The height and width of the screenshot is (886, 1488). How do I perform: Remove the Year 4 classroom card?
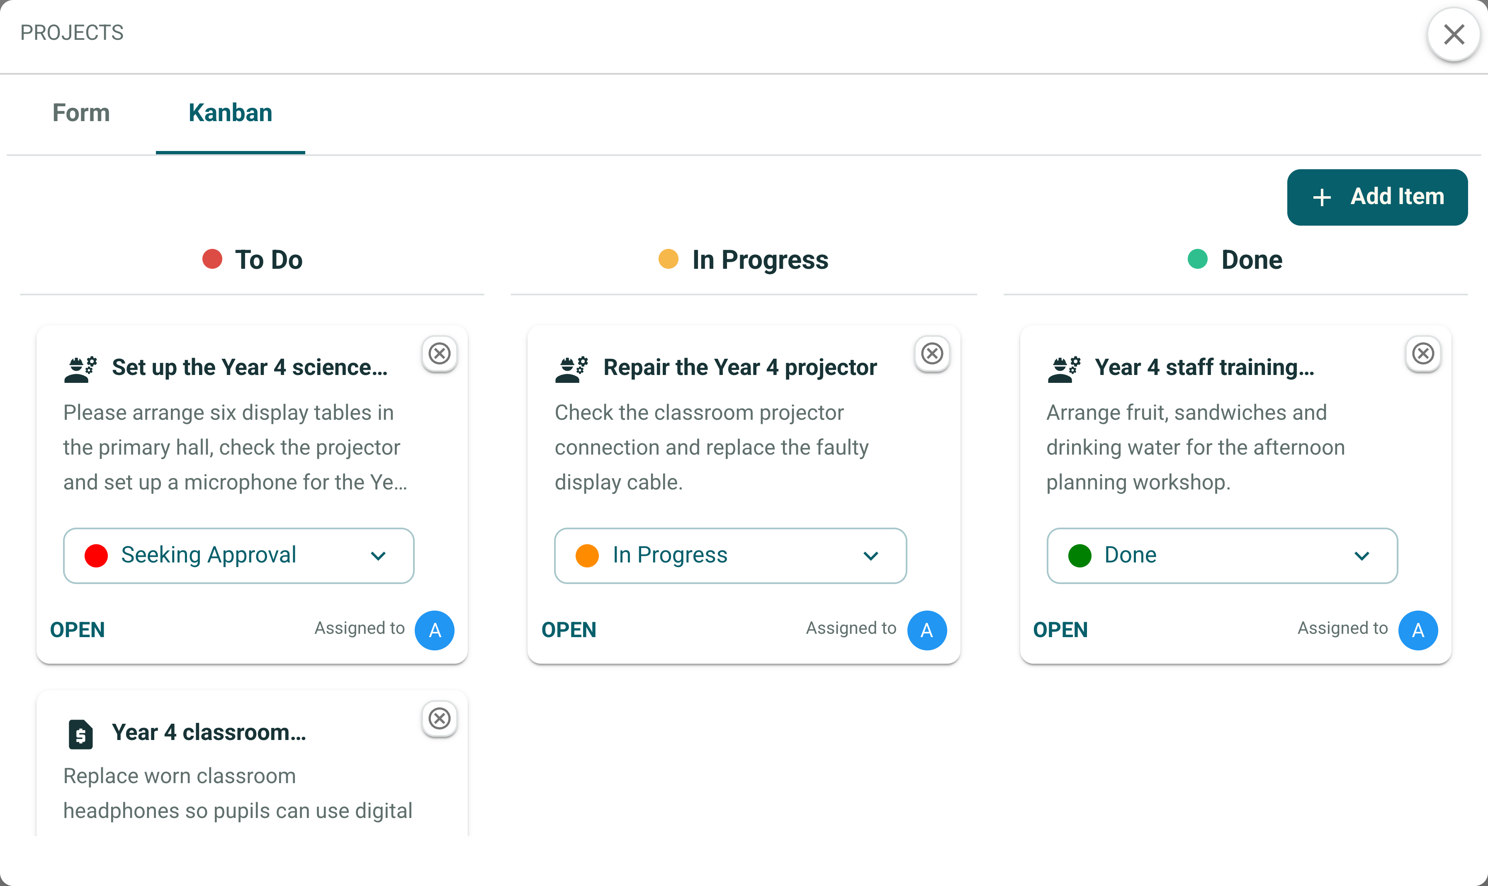(439, 718)
